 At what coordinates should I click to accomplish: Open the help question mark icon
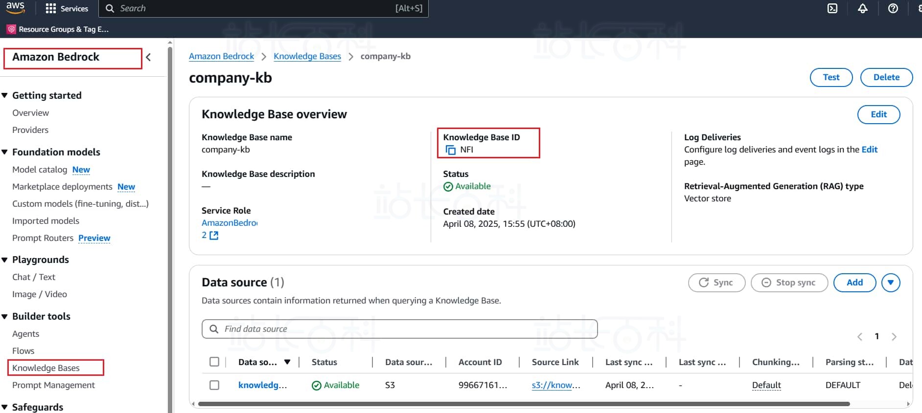click(x=893, y=8)
